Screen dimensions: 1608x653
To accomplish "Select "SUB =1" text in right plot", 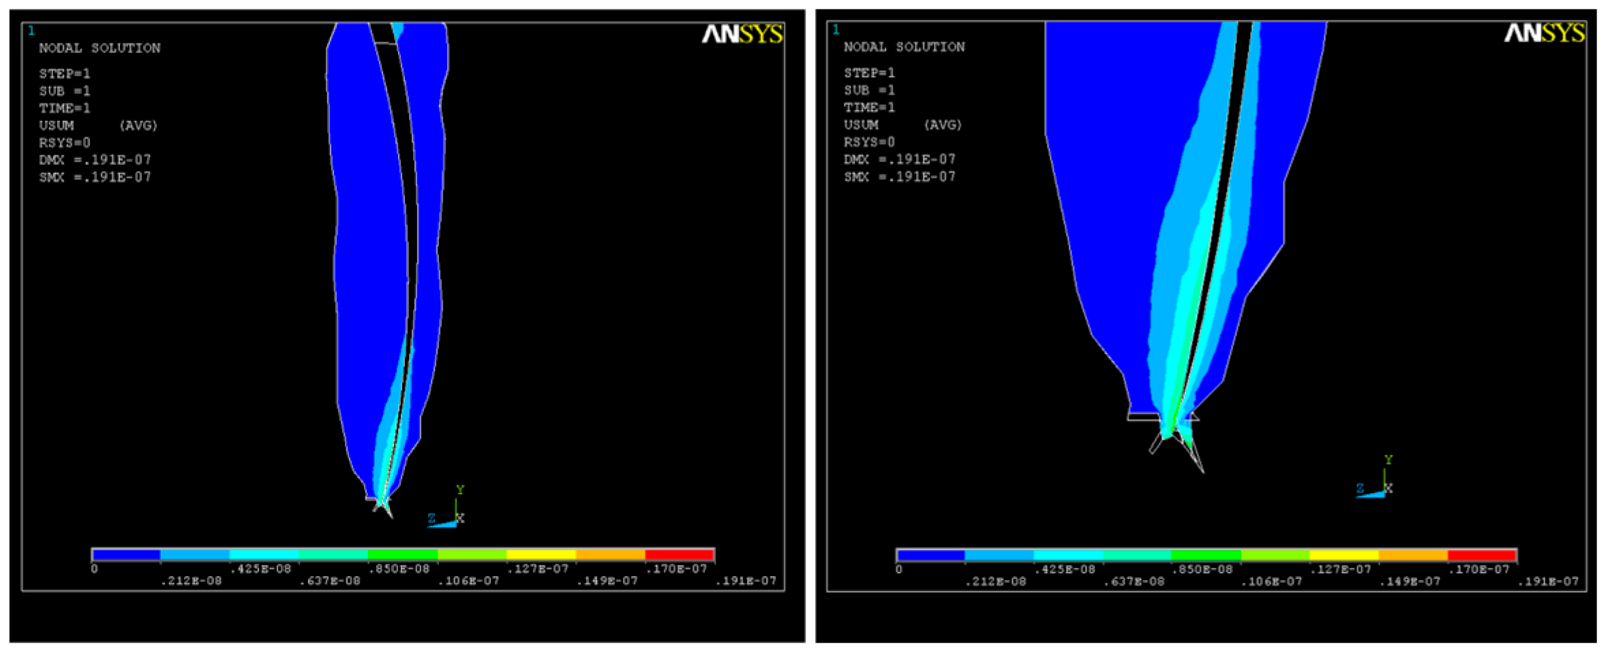I will coord(870,90).
